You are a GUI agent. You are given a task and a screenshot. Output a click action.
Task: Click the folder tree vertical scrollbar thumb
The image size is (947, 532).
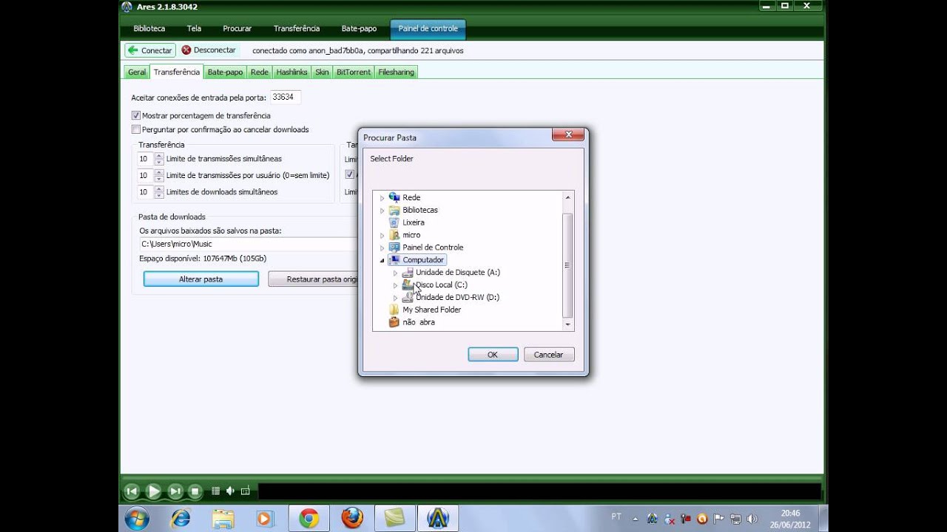click(x=568, y=265)
